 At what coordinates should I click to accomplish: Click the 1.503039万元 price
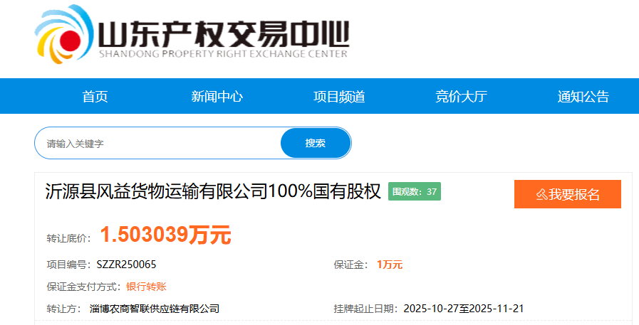(x=165, y=235)
